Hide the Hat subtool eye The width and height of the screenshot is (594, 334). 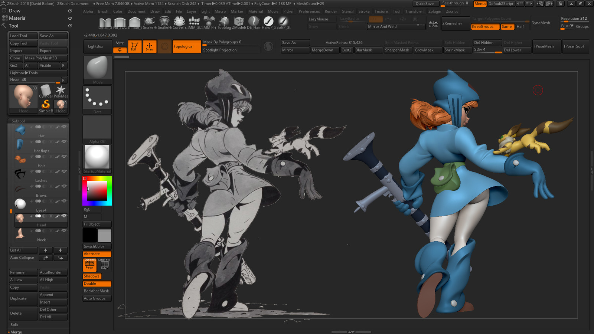[64, 127]
